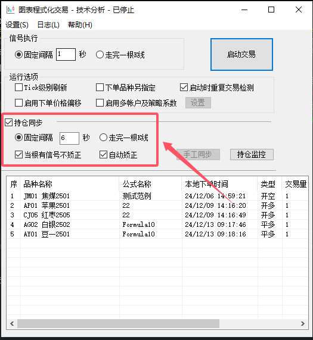Enable 启用下单价格偏移 checkbox
The height and width of the screenshot is (340, 313).
(18, 103)
